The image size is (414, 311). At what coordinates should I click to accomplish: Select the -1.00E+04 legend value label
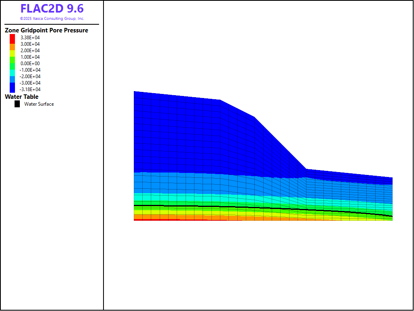point(30,70)
